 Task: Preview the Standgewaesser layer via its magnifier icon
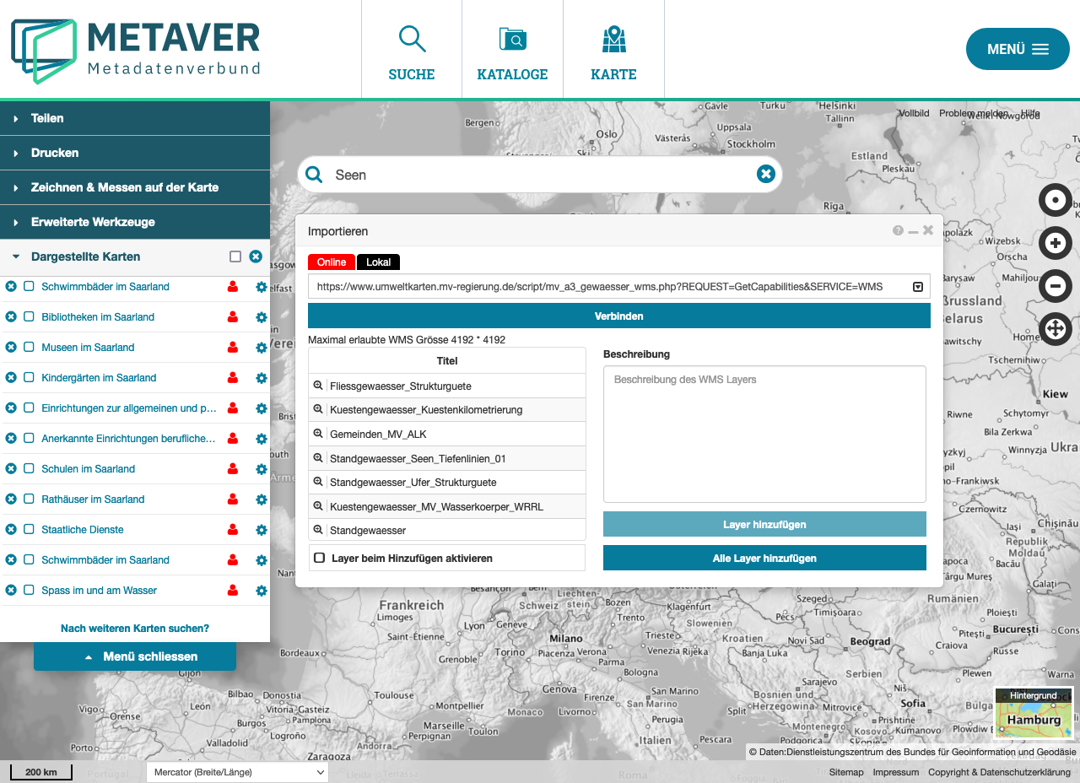click(x=320, y=530)
